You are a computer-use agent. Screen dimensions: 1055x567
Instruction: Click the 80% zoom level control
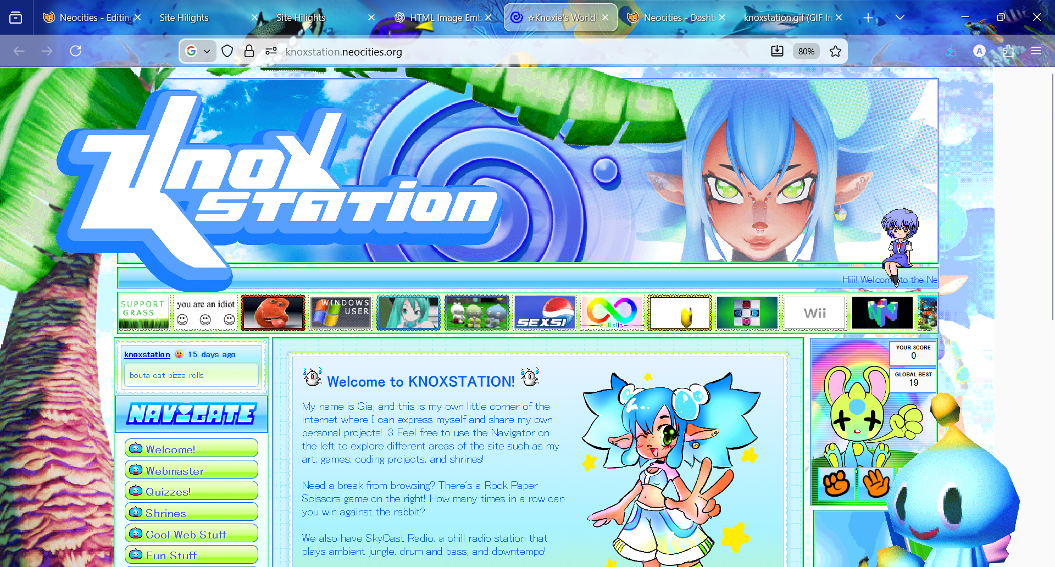pyautogui.click(x=806, y=51)
